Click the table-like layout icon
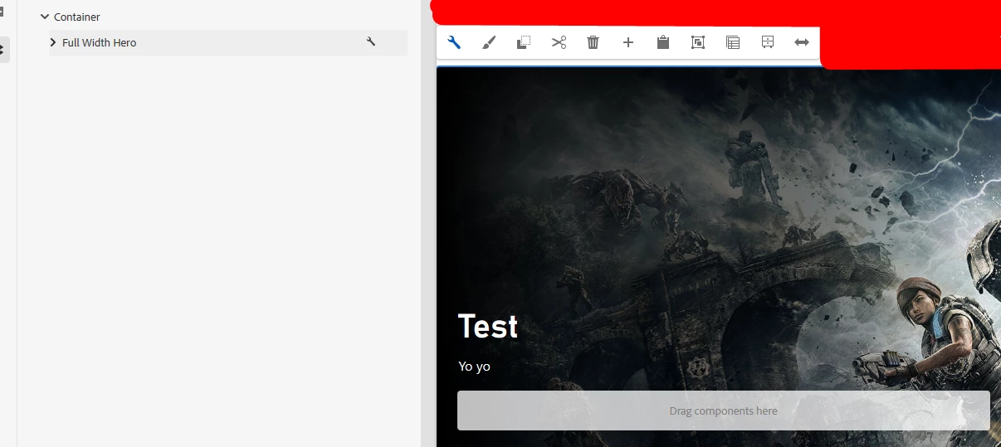The width and height of the screenshot is (1001, 447). (x=733, y=42)
